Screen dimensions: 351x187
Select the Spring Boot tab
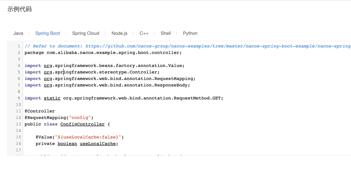tap(47, 33)
